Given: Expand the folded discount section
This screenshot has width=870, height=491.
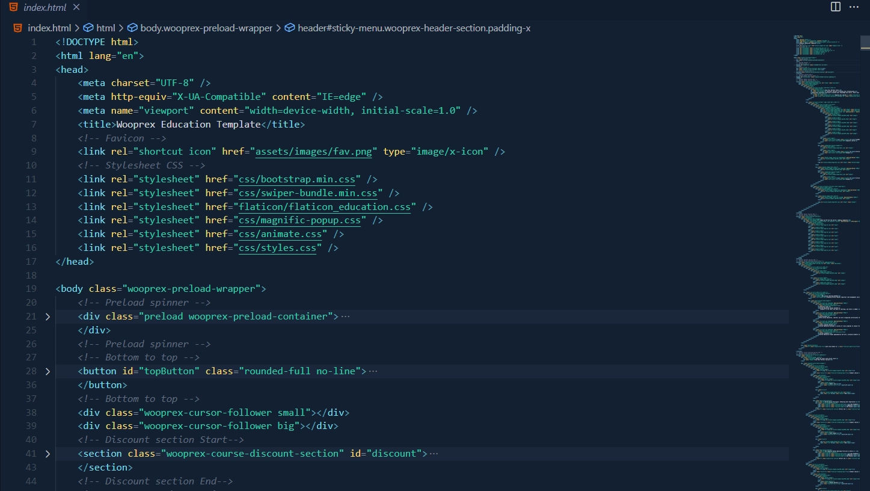Looking at the screenshot, I should 47,453.
